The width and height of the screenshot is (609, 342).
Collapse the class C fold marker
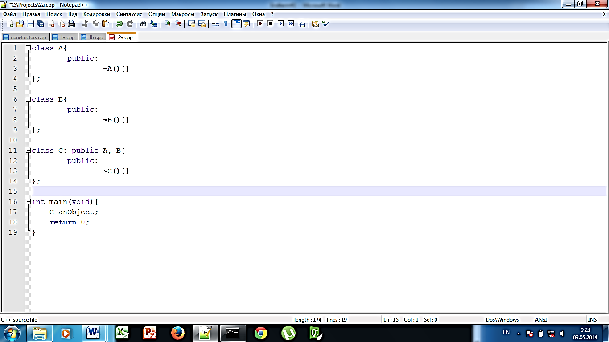(28, 151)
